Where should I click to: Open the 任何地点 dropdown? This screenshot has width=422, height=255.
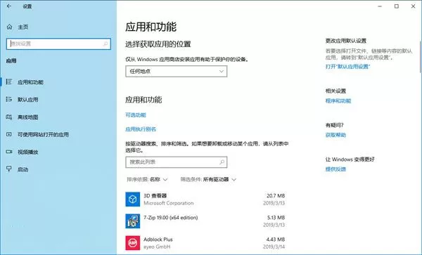click(x=177, y=71)
